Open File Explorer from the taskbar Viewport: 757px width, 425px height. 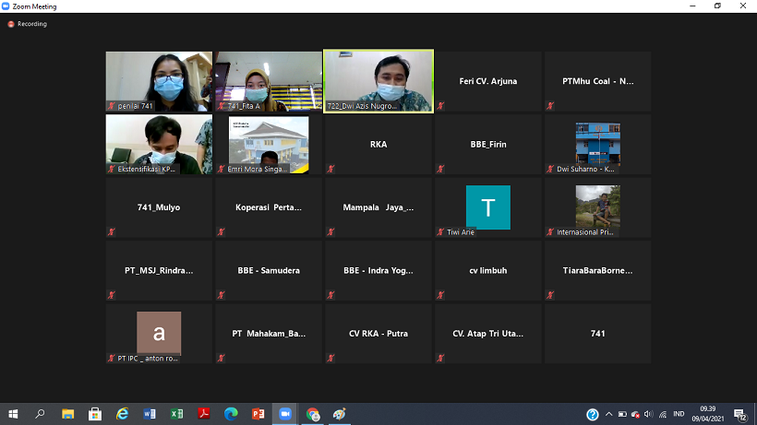pyautogui.click(x=68, y=414)
